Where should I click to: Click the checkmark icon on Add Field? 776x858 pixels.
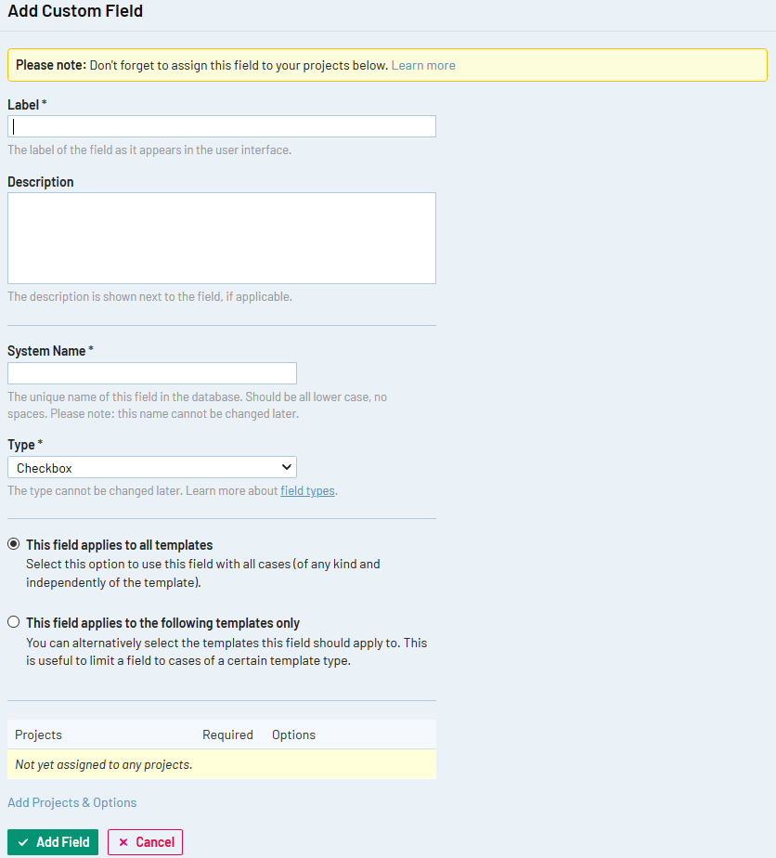pyautogui.click(x=23, y=842)
